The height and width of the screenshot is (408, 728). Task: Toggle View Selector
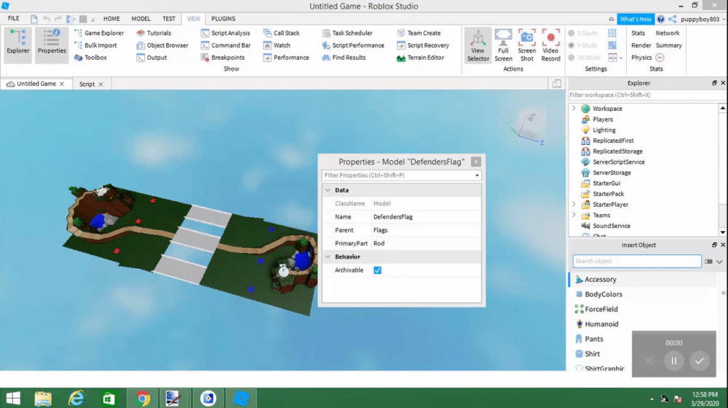point(478,45)
